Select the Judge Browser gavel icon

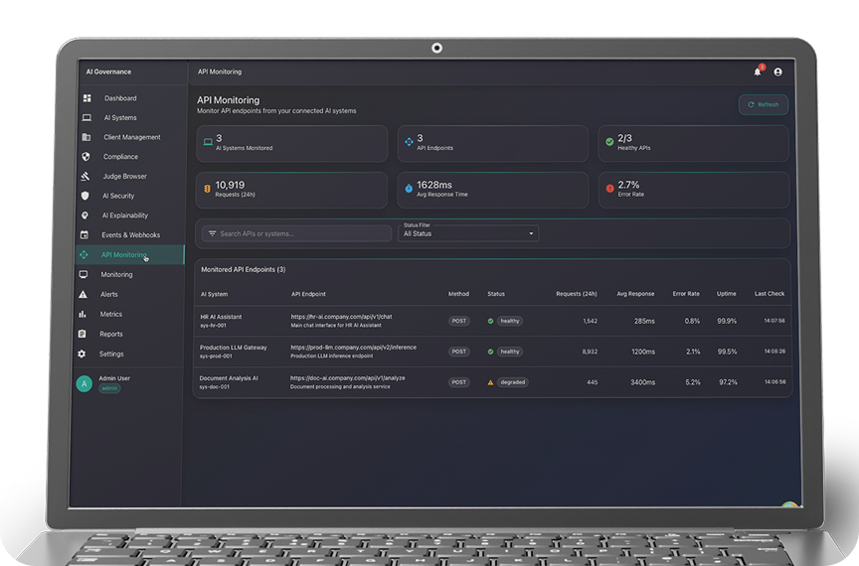(x=86, y=177)
